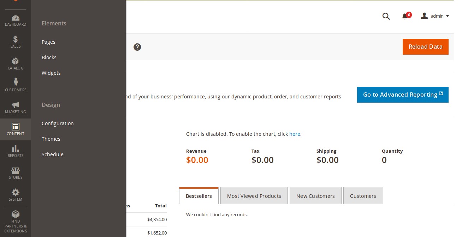
Task: Switch to the Most Viewed Products tab
Action: pyautogui.click(x=254, y=196)
